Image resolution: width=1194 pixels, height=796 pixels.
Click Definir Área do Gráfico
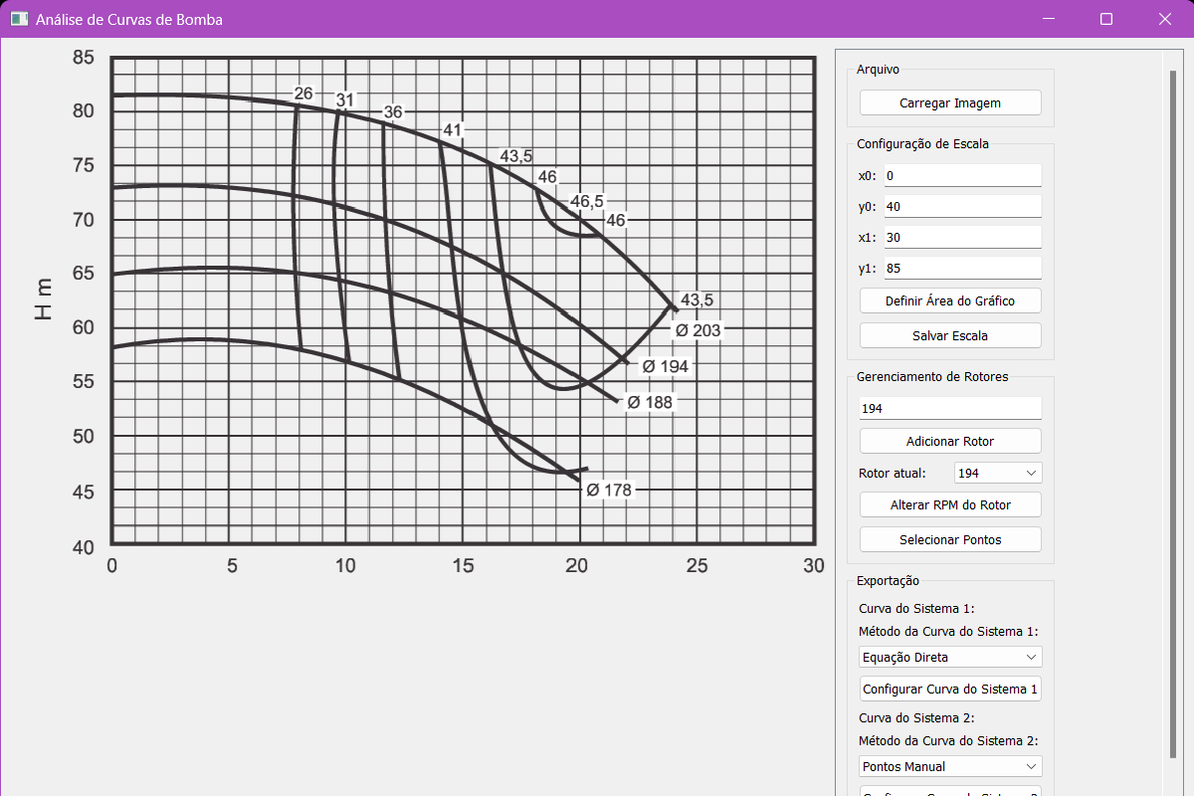[x=950, y=300]
